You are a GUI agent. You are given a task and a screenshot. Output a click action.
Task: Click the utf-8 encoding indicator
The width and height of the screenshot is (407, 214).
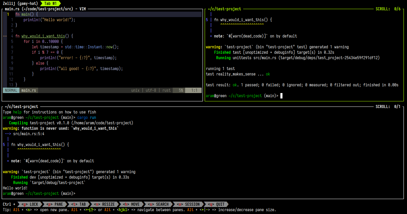pyautogui.click(x=151, y=90)
